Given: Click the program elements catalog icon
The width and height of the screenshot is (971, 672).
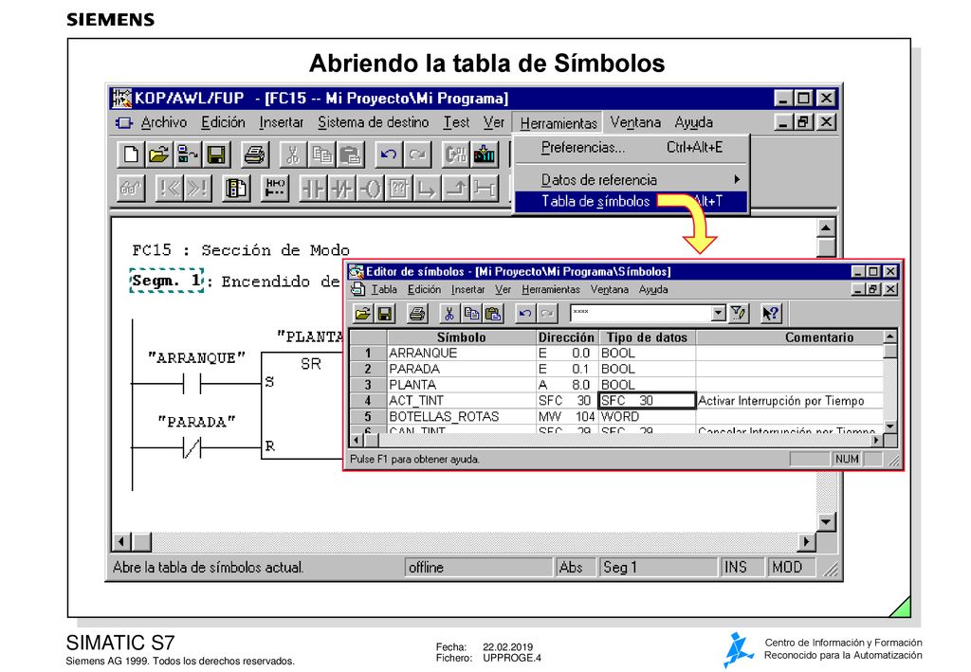Looking at the screenshot, I should (236, 188).
